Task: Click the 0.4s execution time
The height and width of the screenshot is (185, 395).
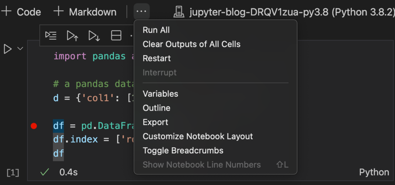Action: click(x=69, y=172)
